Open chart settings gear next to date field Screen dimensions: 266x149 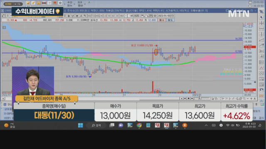(155, 16)
